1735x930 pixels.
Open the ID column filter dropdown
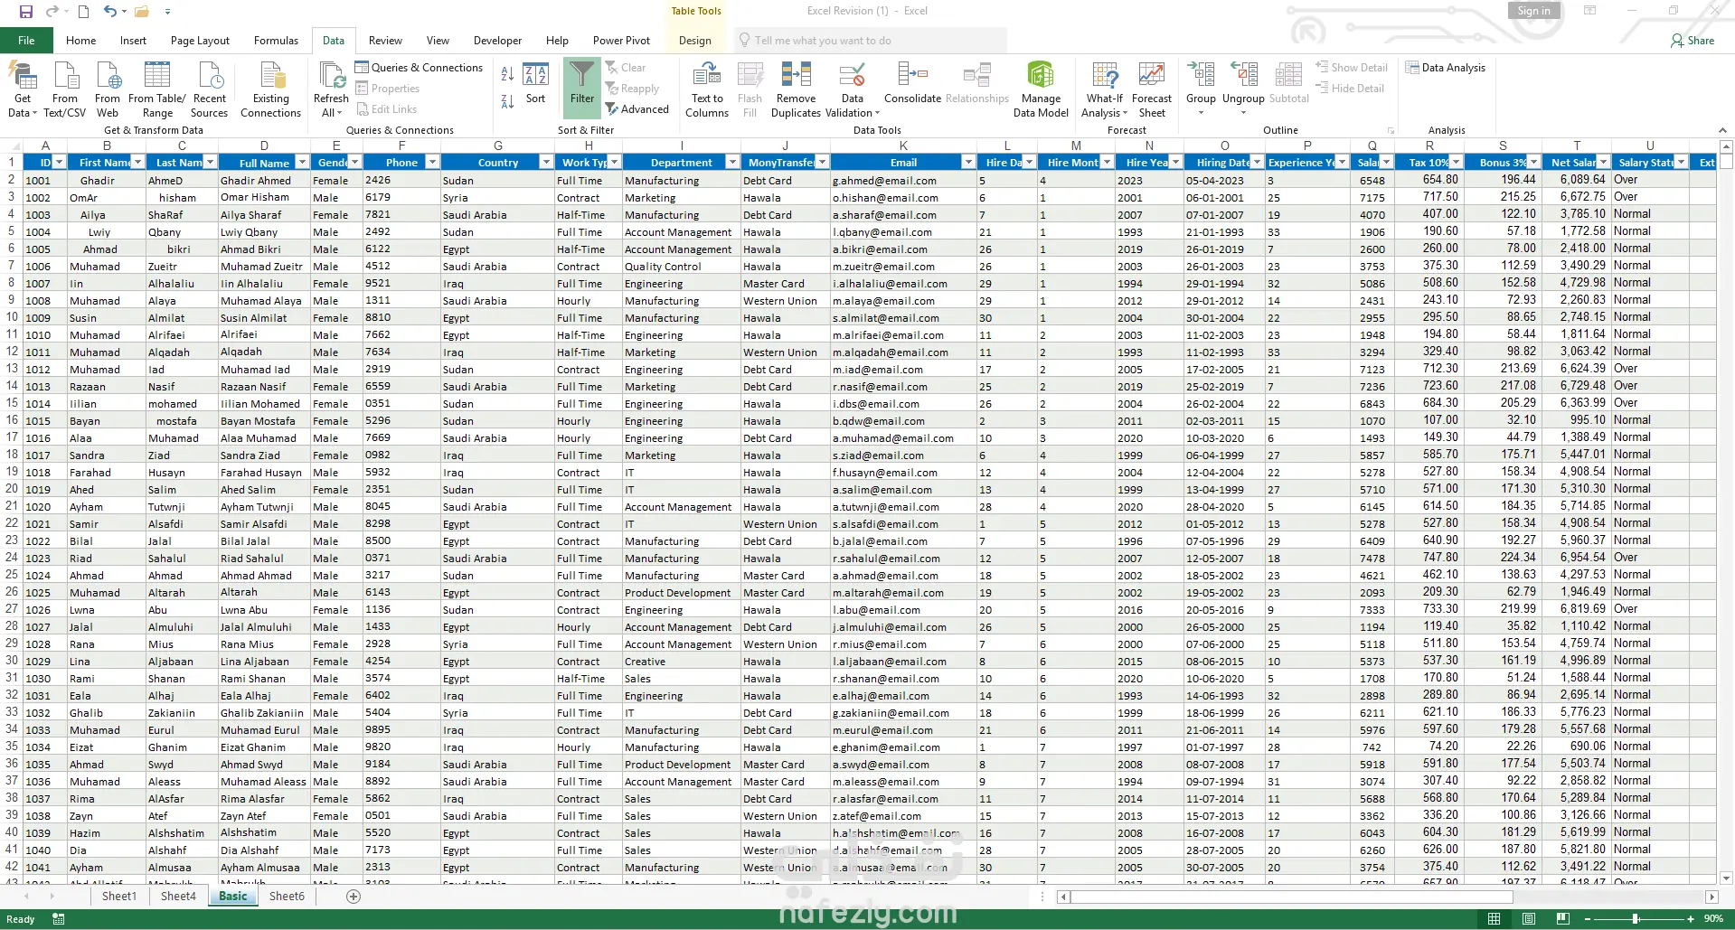coord(60,163)
